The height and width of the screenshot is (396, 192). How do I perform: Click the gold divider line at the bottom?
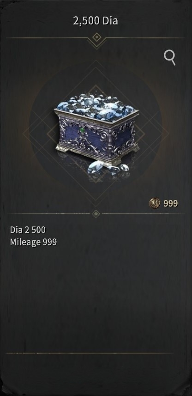90,353
